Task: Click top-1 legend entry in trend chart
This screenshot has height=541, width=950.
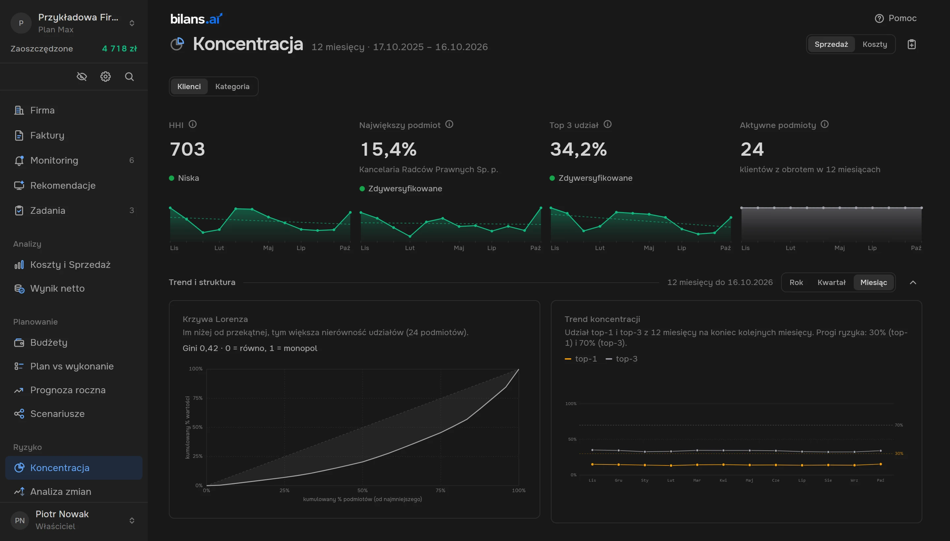Action: pyautogui.click(x=581, y=359)
